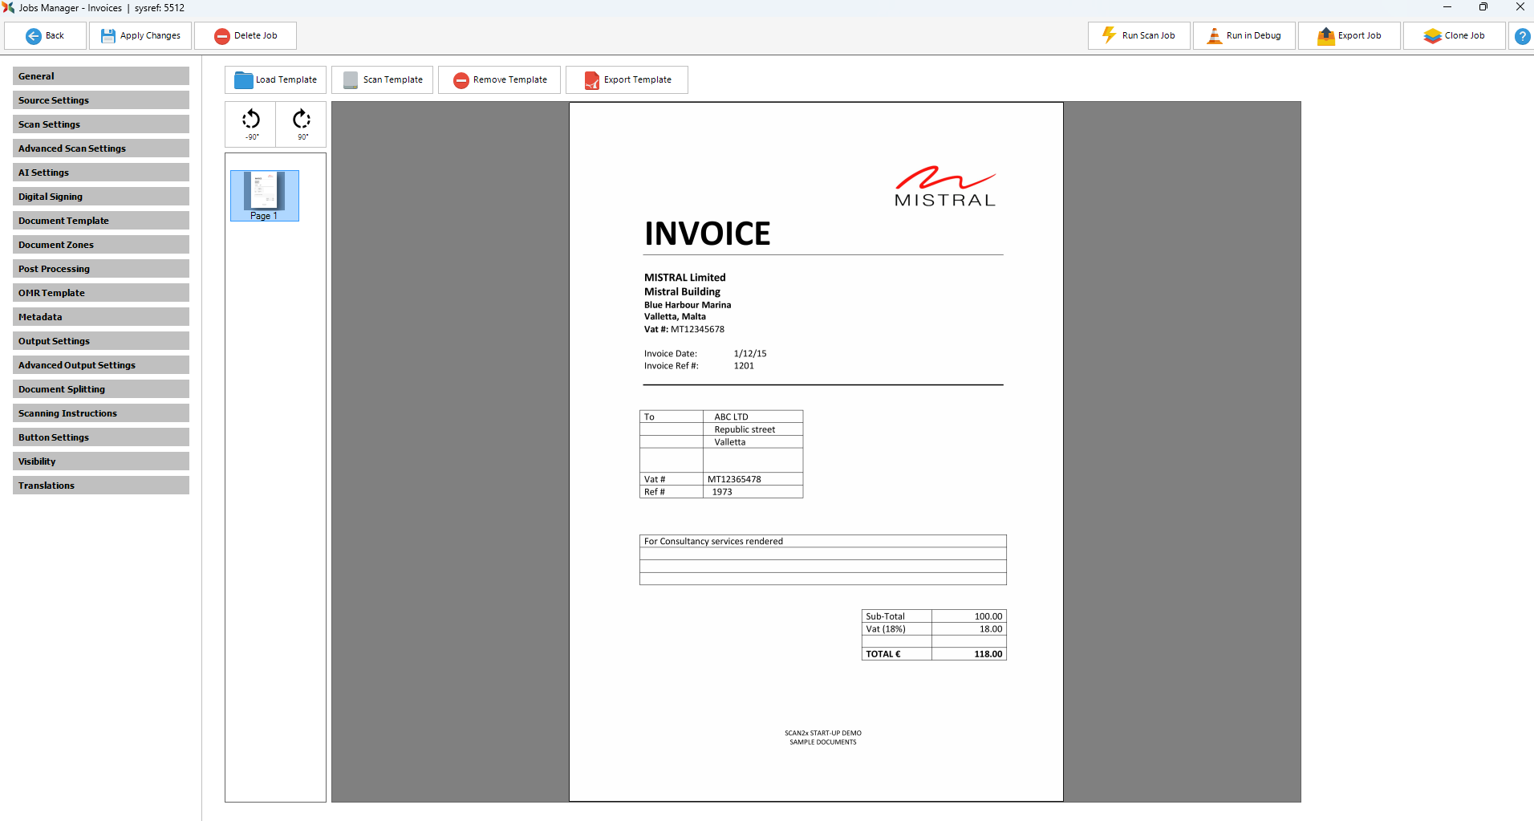Rotate the page 90 degrees counterclockwise
Viewport: 1534px width, 821px height.
[x=250, y=124]
